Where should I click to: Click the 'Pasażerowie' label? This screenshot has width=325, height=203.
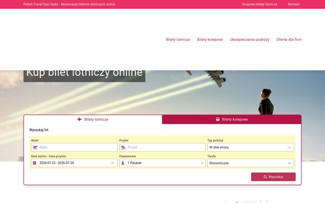127,156
